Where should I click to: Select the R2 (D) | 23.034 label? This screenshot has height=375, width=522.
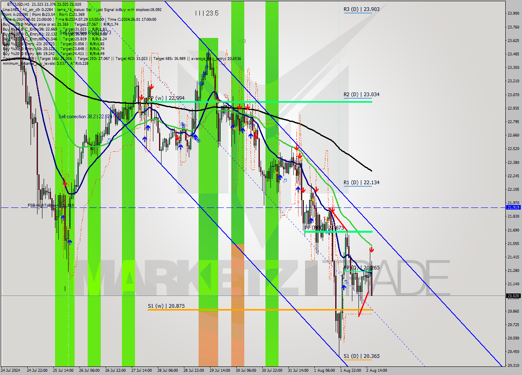361,95
